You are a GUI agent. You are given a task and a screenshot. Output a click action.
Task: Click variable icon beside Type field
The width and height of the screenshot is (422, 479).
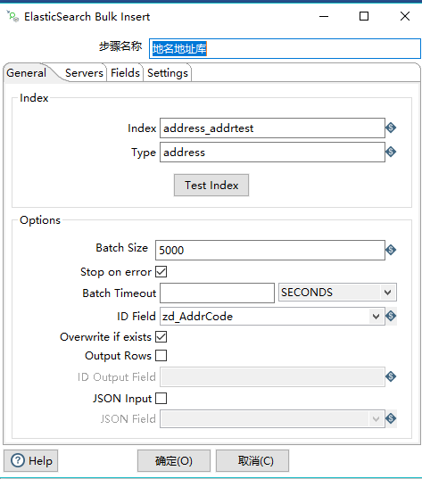click(x=391, y=152)
